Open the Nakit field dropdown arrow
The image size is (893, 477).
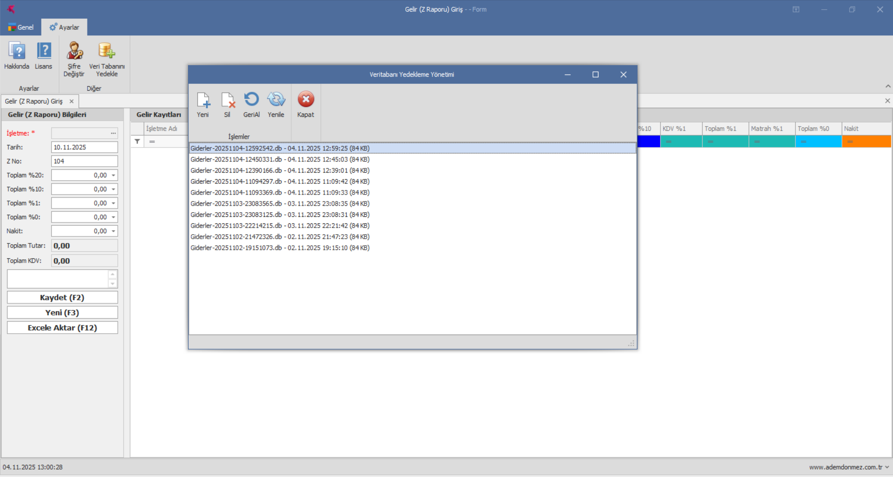coord(114,231)
